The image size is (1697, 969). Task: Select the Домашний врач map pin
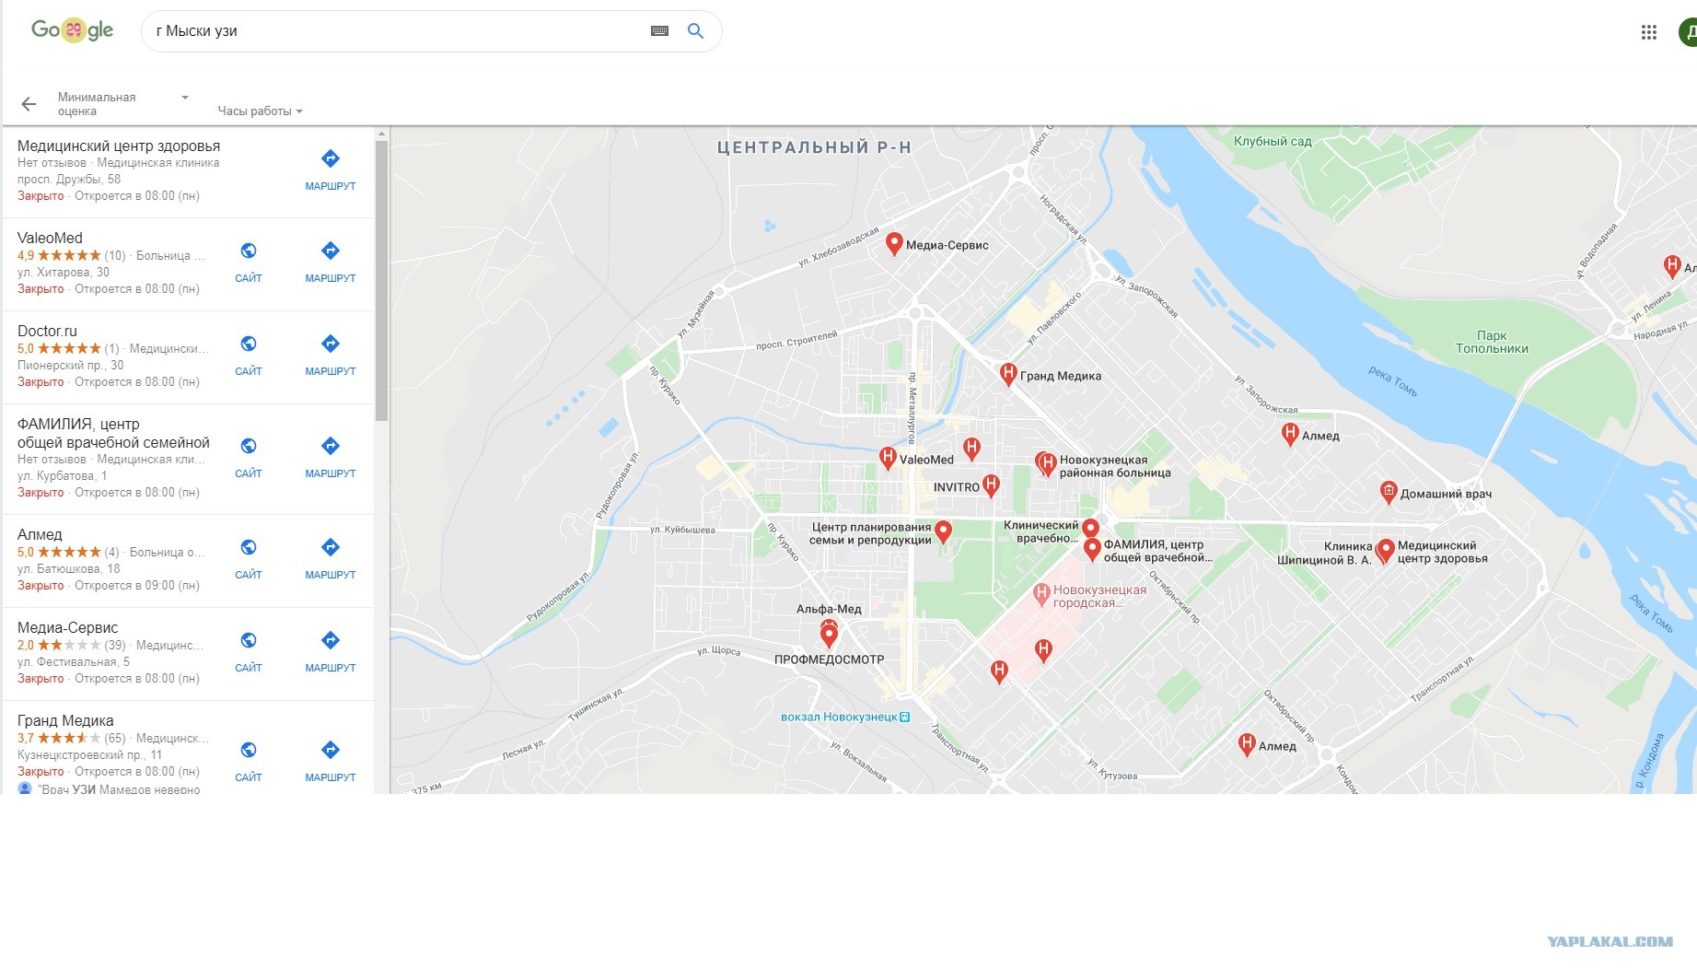pyautogui.click(x=1389, y=492)
